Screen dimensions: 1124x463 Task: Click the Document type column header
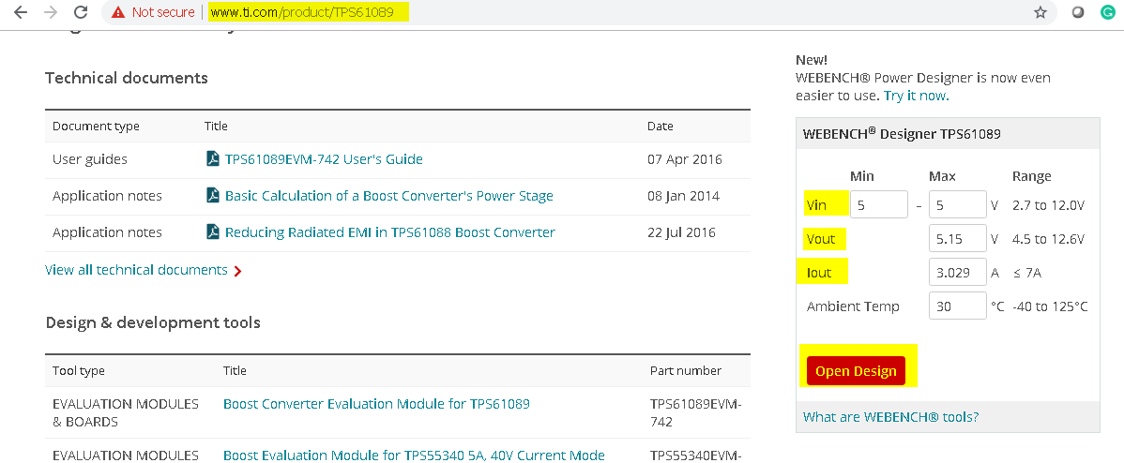click(96, 126)
